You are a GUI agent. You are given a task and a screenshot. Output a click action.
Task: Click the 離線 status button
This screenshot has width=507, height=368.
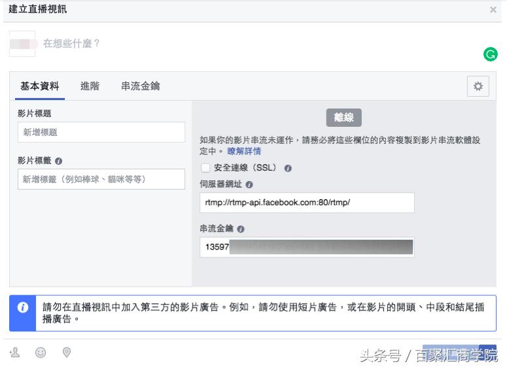[x=343, y=118]
